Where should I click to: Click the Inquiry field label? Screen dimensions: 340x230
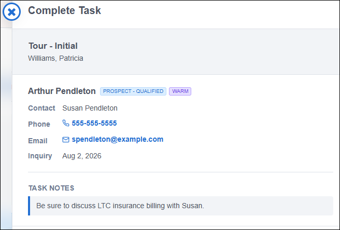tap(40, 156)
